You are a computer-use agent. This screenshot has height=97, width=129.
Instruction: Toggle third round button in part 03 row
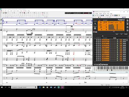tap(100, 44)
